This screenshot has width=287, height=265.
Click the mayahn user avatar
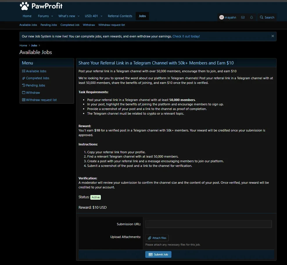(222, 17)
